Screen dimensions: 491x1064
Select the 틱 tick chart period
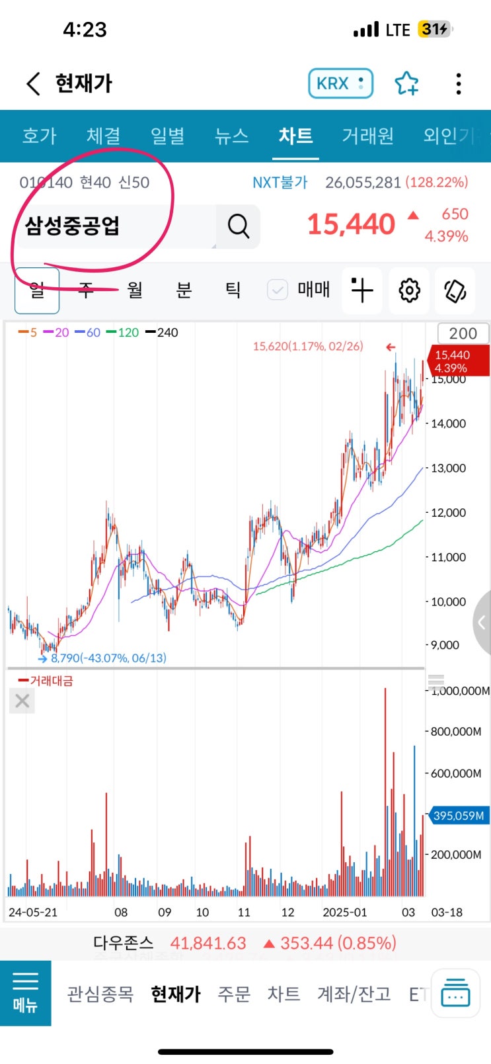coord(233,290)
